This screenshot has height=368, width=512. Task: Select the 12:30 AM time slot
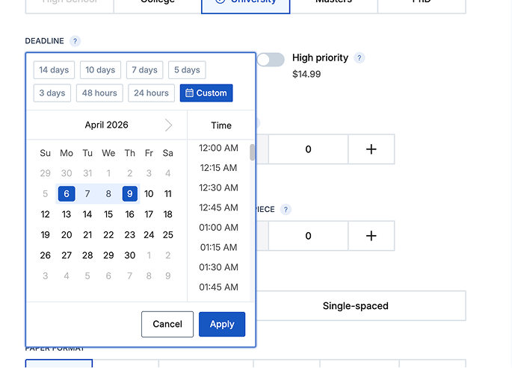pyautogui.click(x=219, y=188)
